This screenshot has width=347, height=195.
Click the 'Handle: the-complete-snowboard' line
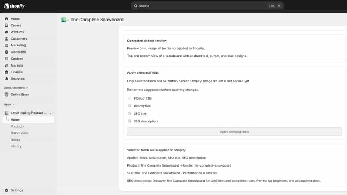(179, 165)
